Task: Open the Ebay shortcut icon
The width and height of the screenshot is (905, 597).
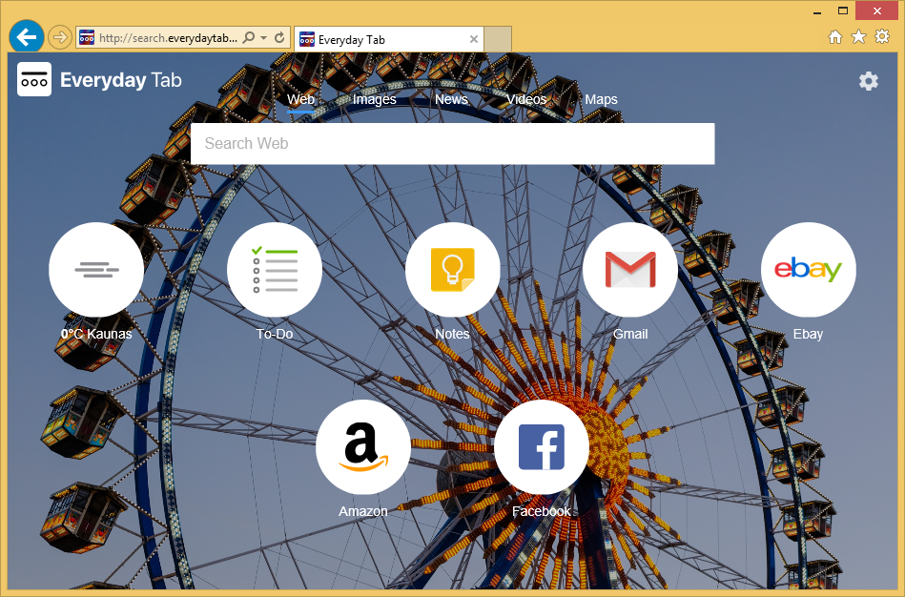Action: (808, 270)
